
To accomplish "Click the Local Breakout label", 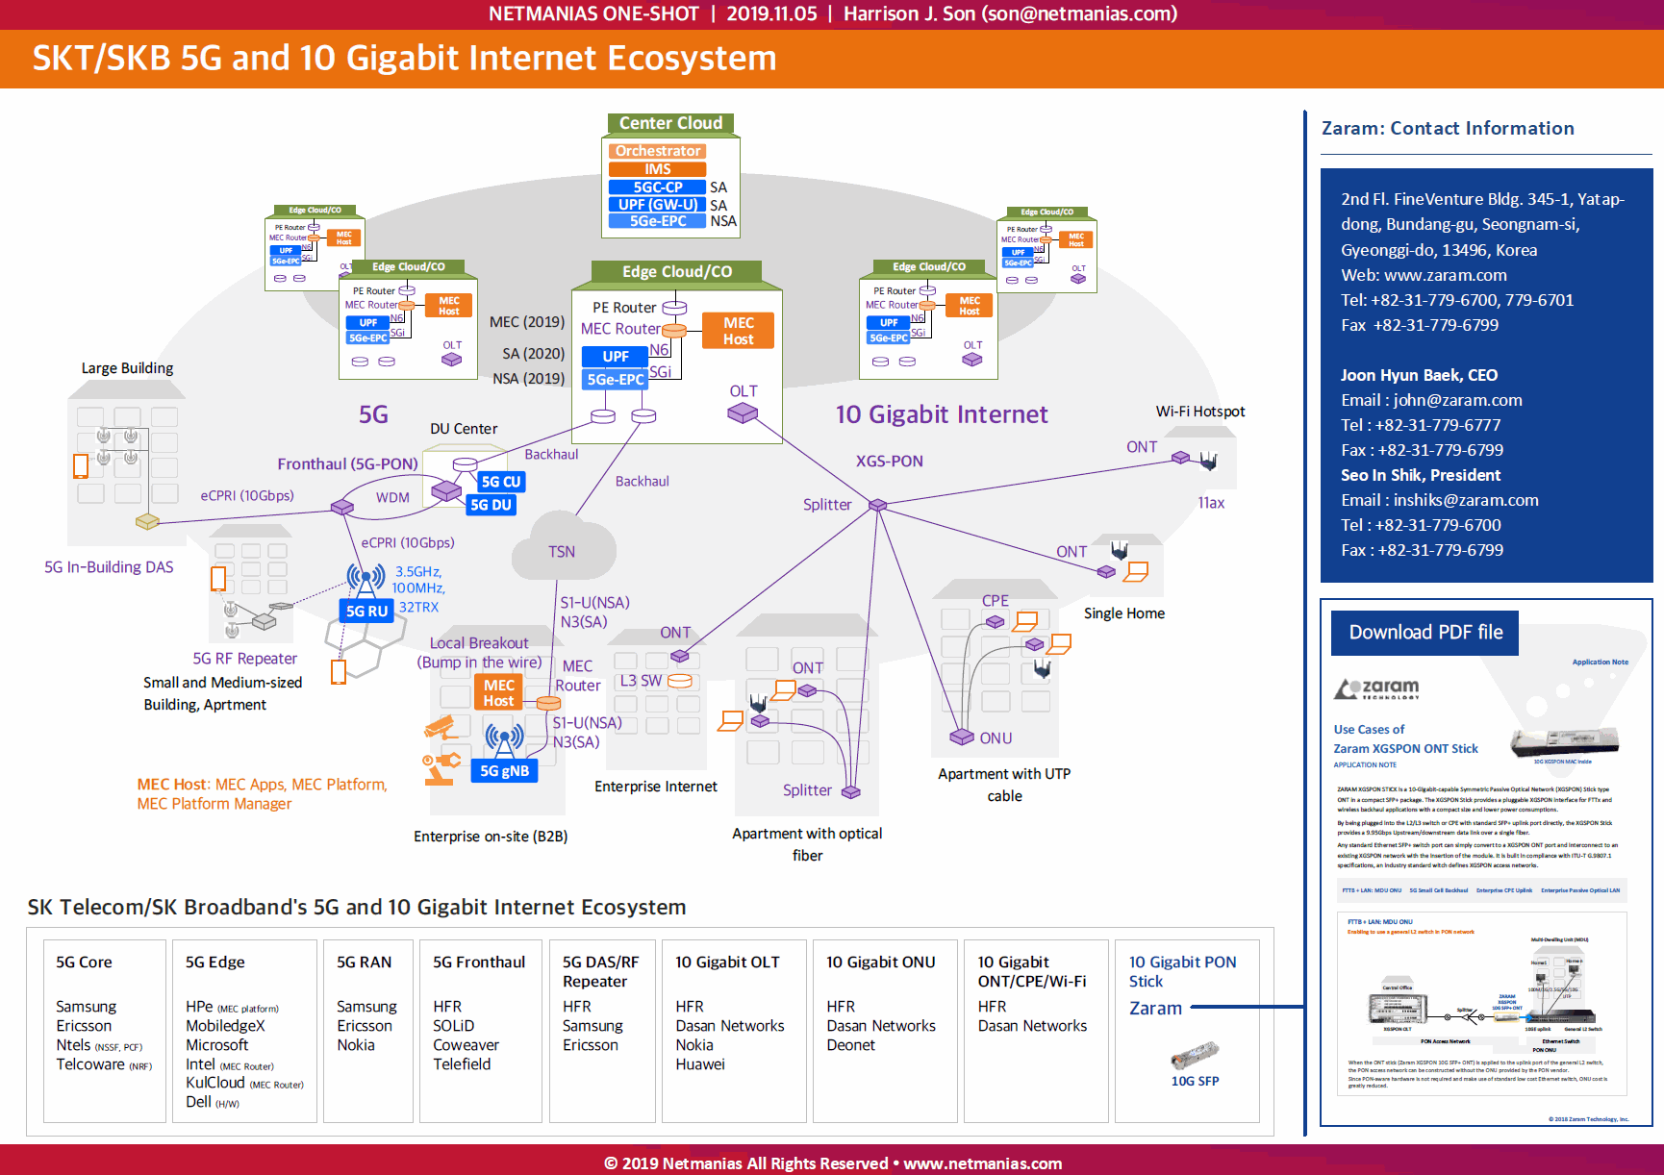I will (479, 643).
